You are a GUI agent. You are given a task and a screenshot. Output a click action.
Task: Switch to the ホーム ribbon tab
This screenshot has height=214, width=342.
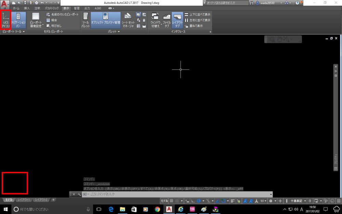pos(16,8)
